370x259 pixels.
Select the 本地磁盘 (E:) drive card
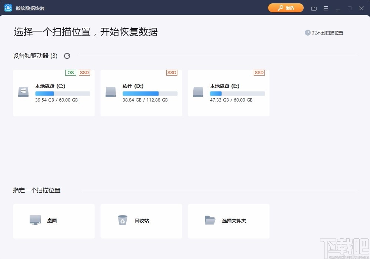(228, 93)
